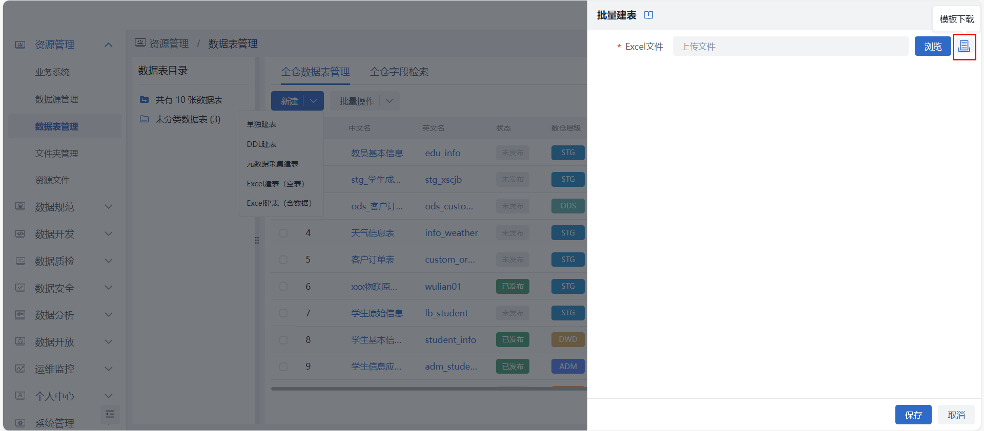Click the 个人中心 sidebar icon

click(x=20, y=396)
